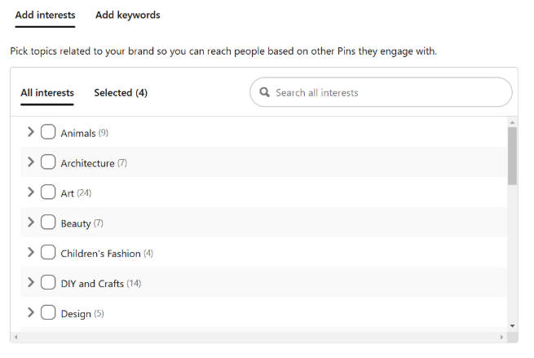Click the magnifier search icon

tap(264, 92)
